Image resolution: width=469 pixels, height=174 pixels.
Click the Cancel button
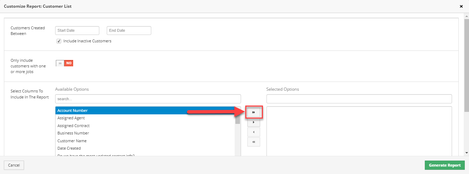point(14,165)
